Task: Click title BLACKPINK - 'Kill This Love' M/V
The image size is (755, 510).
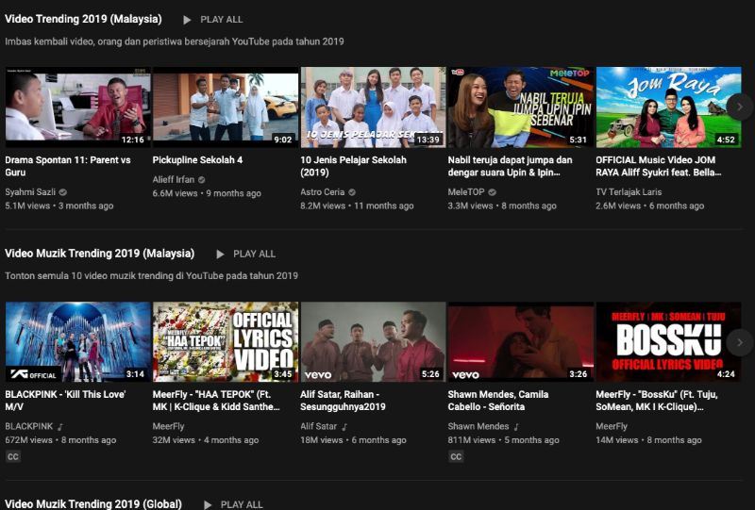Action: [x=65, y=401]
